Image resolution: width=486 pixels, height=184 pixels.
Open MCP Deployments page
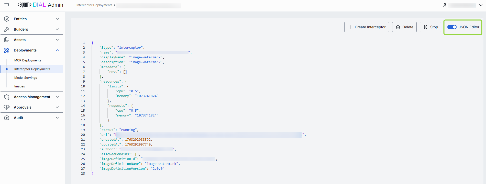[x=28, y=60]
